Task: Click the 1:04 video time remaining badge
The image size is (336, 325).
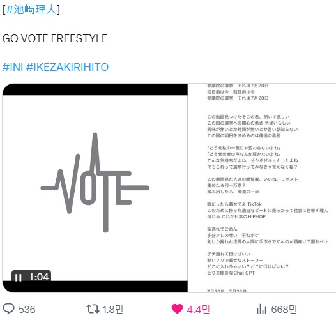Action: pyautogui.click(x=31, y=276)
